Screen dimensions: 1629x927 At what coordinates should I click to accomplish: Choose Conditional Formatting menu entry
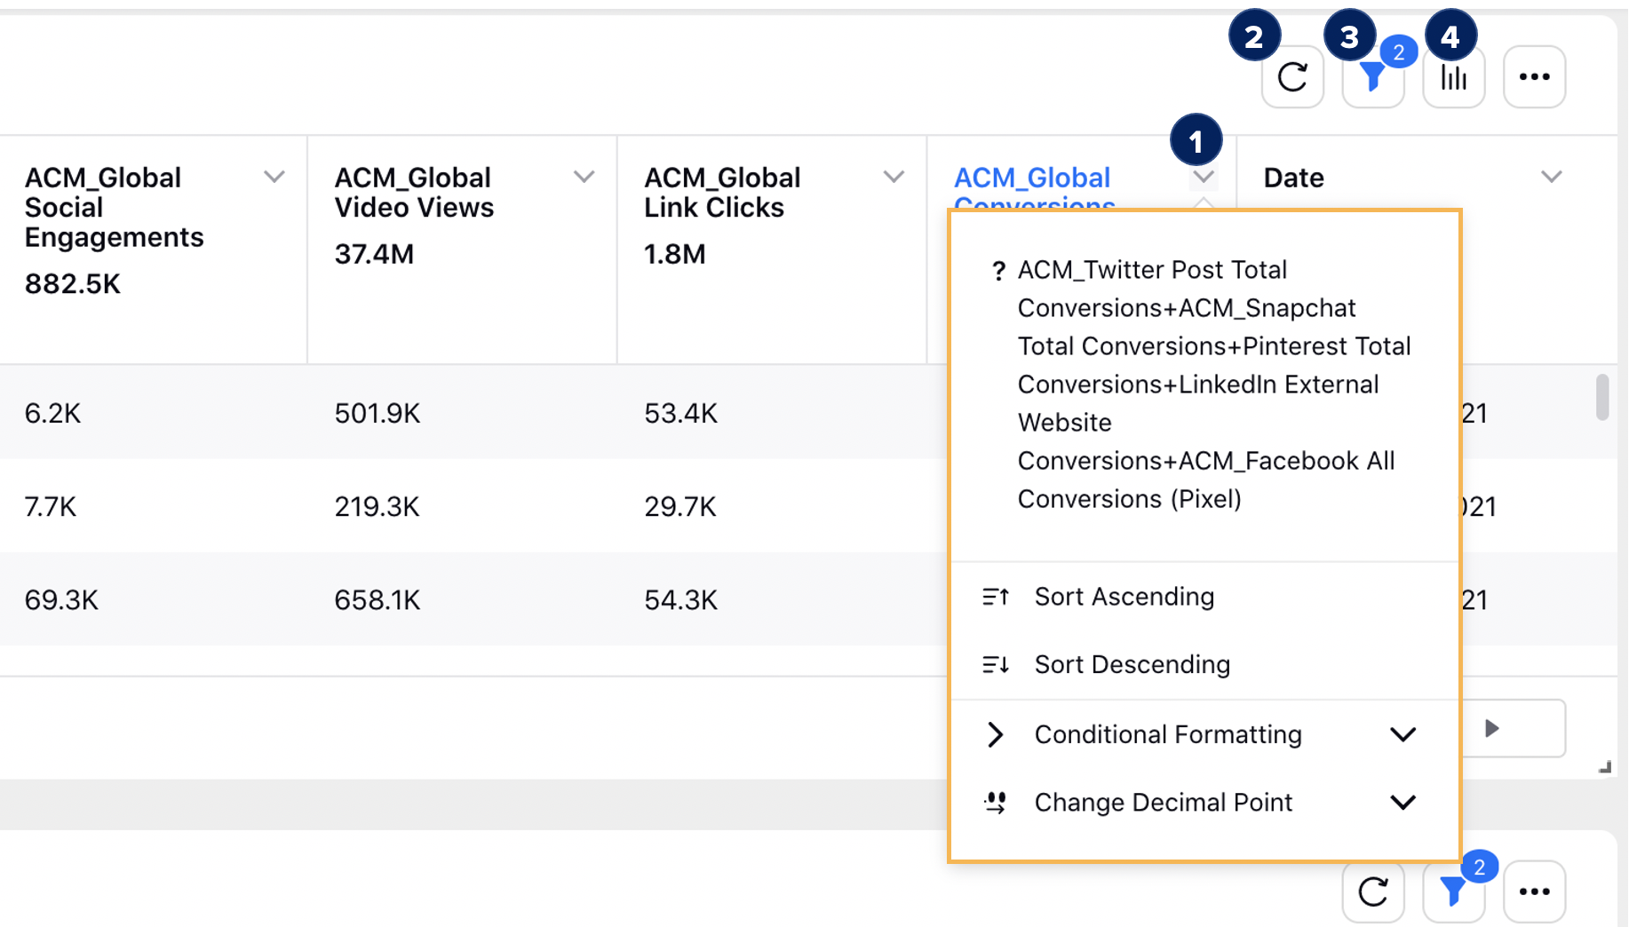[x=1204, y=734]
